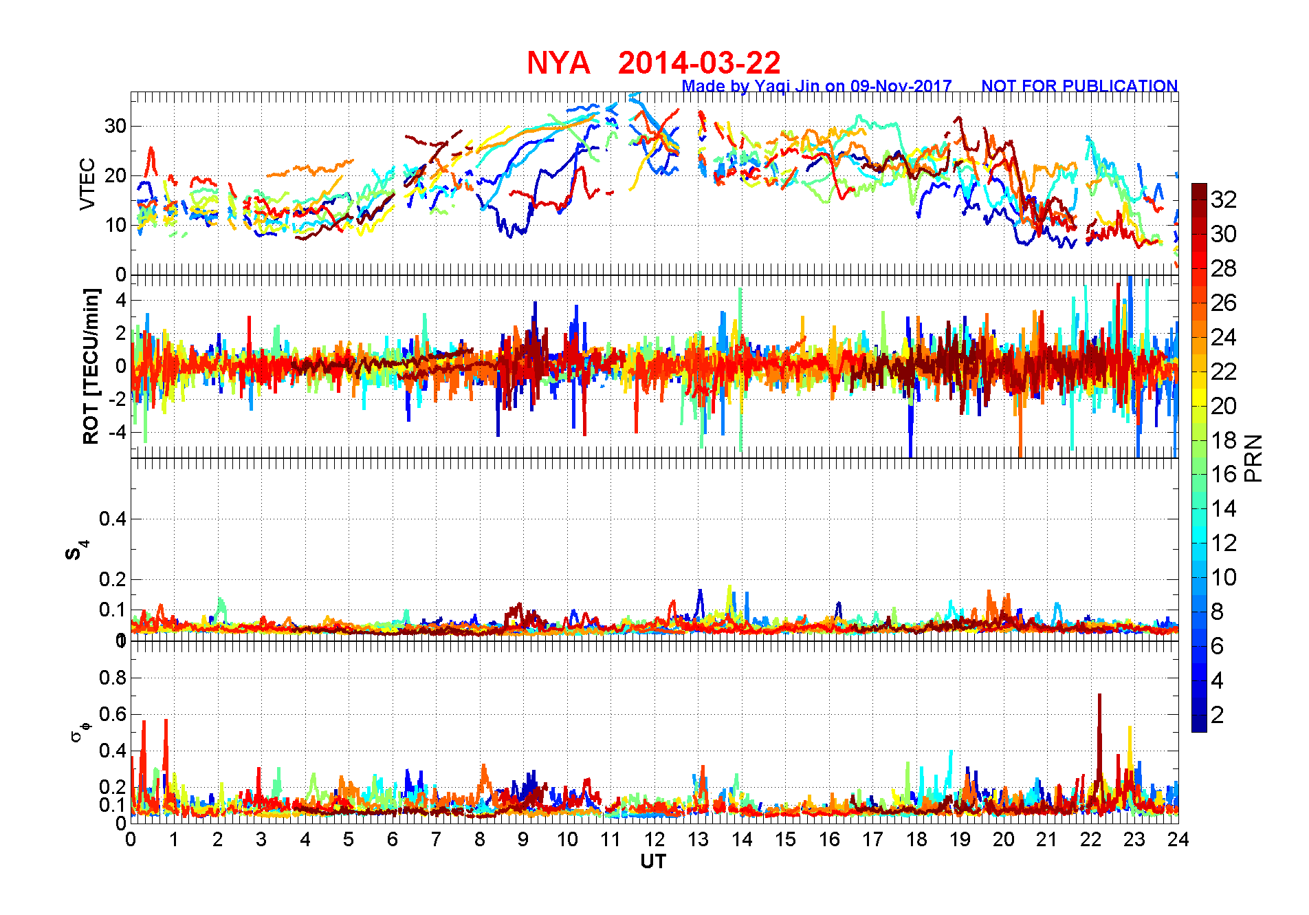Click x-axis tick label 3
The height and width of the screenshot is (915, 1309).
(x=261, y=839)
